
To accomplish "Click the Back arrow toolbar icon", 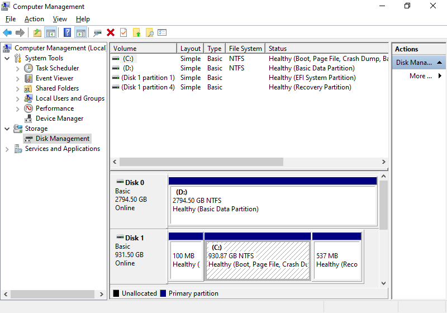I will 7,33.
